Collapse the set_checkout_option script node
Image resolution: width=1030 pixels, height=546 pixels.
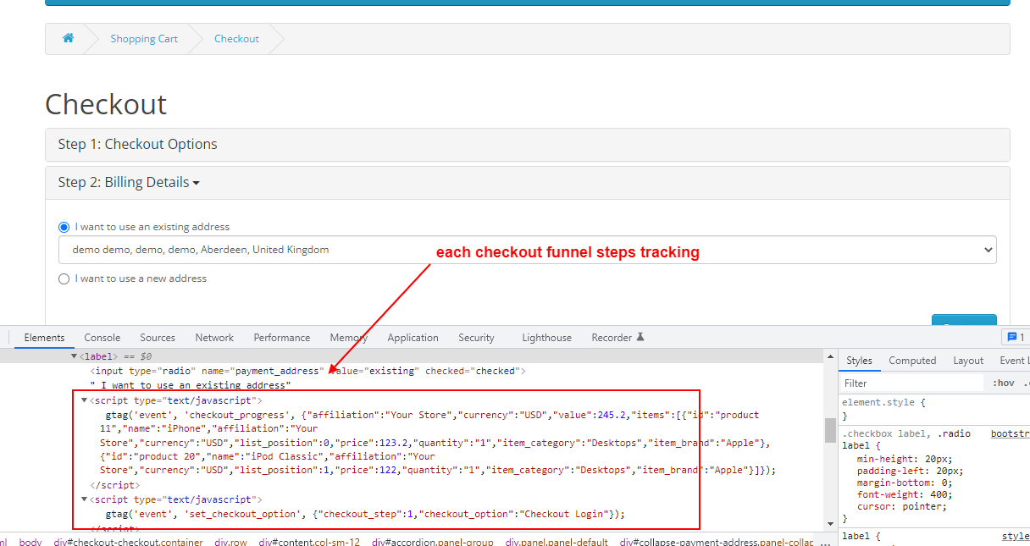click(85, 499)
